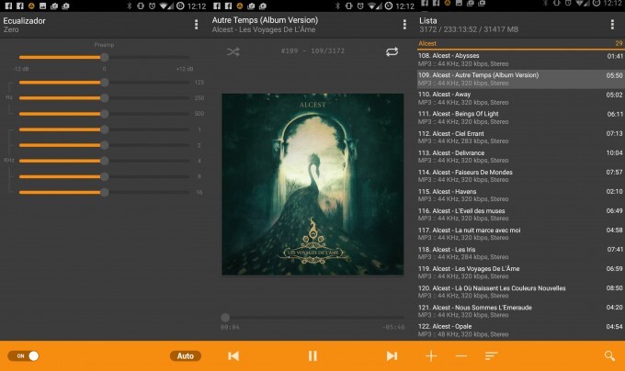Remove songs with the minus icon
625x371 pixels.
coord(461,355)
